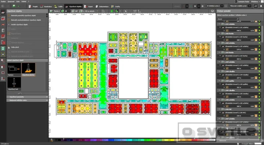This screenshot has width=264, height=145.
Task: Open the Goto menu
Action: click(18, 1)
